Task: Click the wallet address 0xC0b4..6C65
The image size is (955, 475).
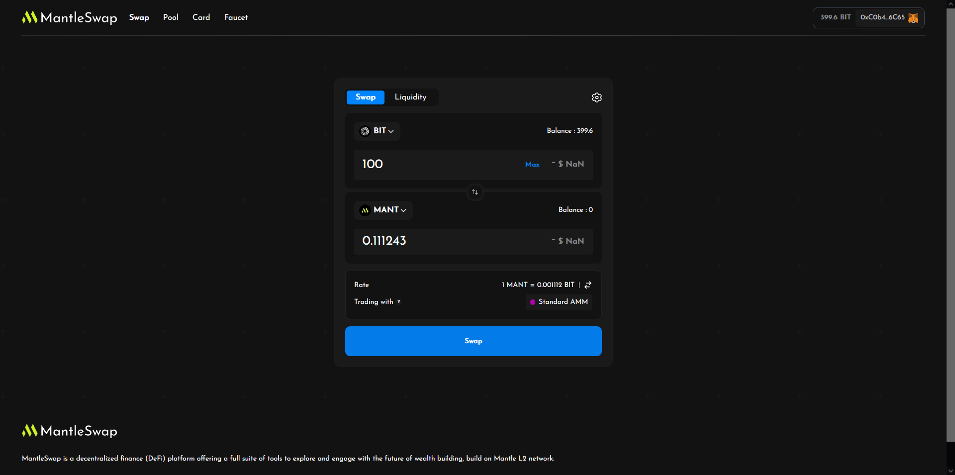Action: [882, 17]
